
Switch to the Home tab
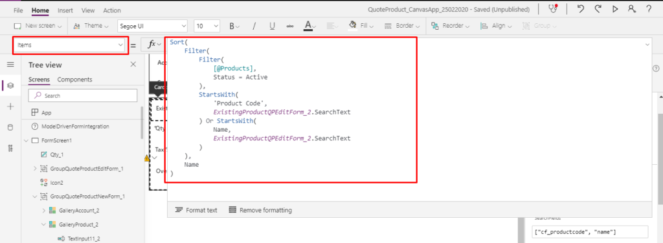40,10
